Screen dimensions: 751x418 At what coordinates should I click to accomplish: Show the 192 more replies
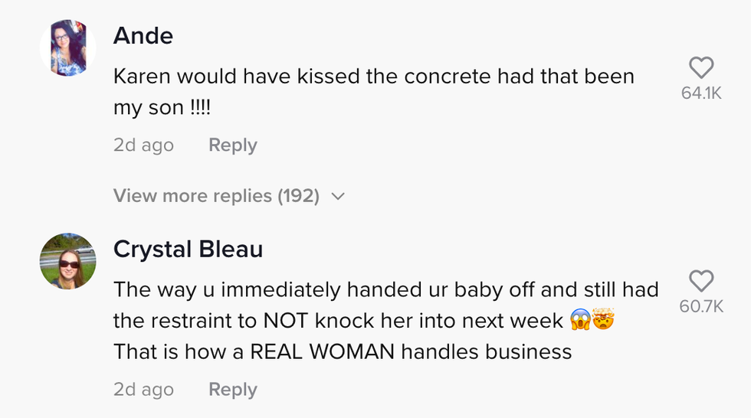tap(216, 196)
